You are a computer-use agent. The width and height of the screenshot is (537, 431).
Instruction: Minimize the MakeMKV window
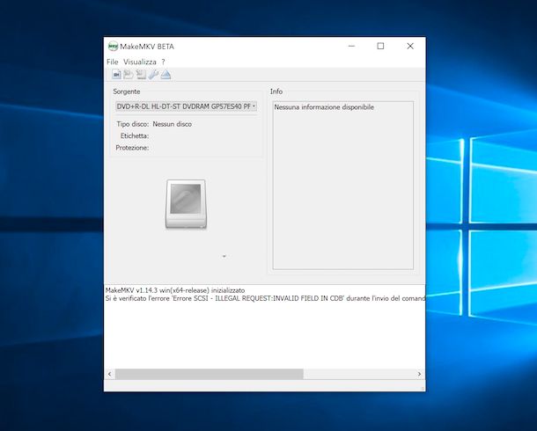tap(352, 46)
